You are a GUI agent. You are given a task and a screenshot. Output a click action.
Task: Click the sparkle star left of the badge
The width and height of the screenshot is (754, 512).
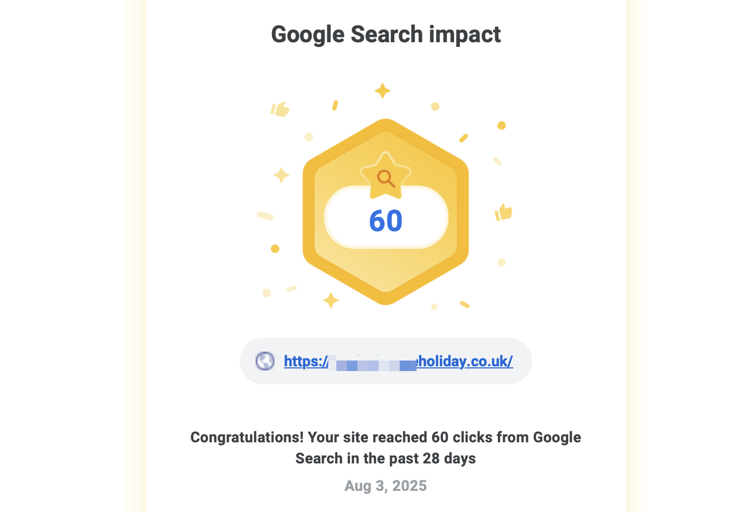tap(281, 175)
